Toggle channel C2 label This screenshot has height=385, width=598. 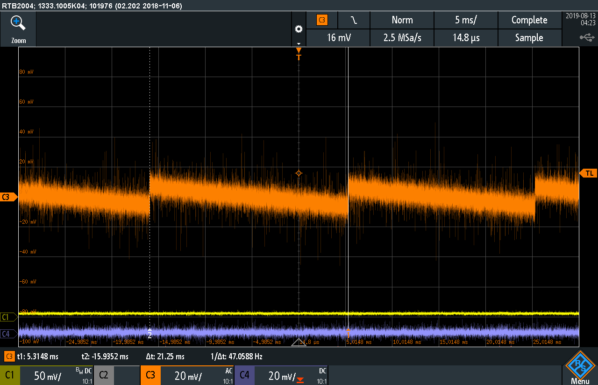pos(104,375)
